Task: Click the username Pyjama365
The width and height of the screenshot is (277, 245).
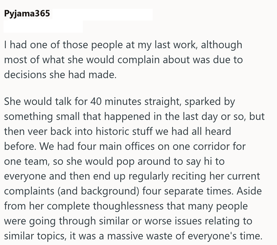Action: point(26,15)
